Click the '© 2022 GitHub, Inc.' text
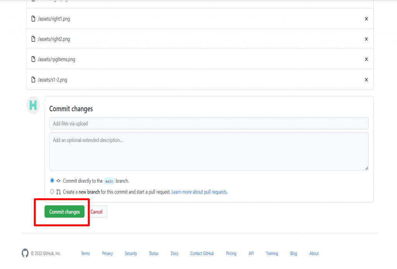The width and height of the screenshot is (397, 269). pos(46,254)
